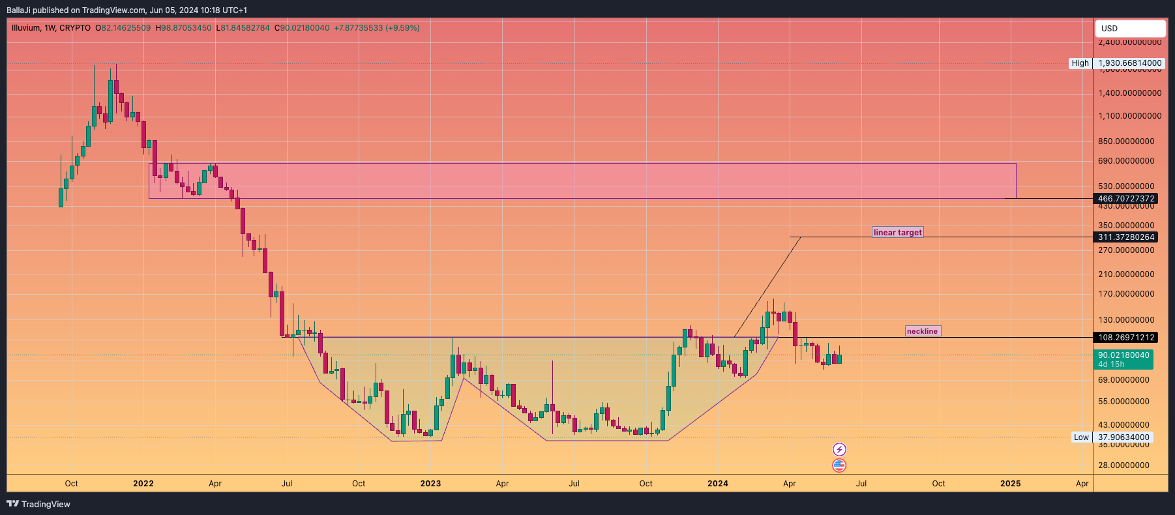Image resolution: width=1175 pixels, height=515 pixels.
Task: Click the 130.00000000 price axis label
Action: point(1126,320)
